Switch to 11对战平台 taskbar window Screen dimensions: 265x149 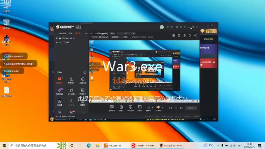click(x=171, y=145)
